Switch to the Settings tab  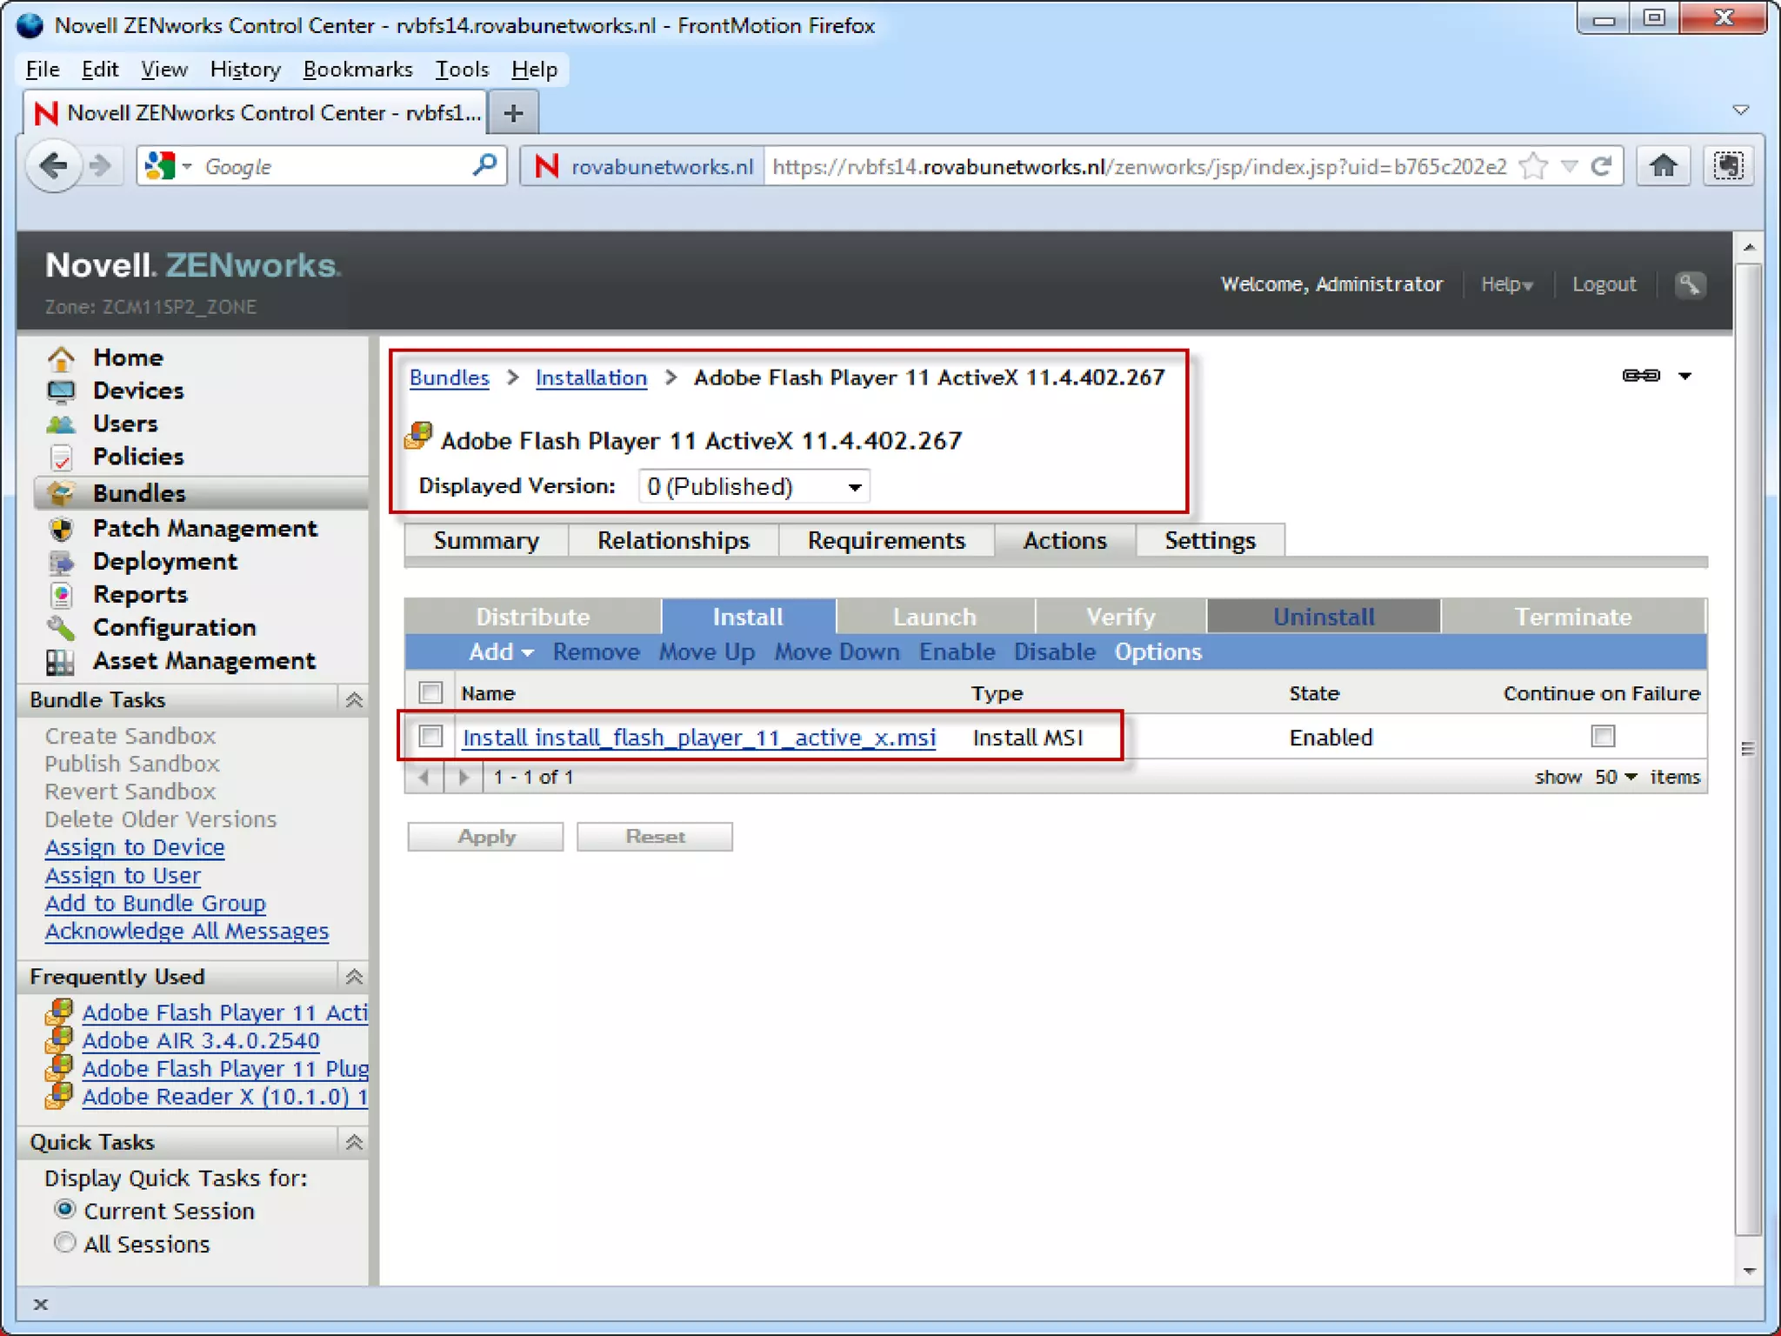[x=1210, y=540]
